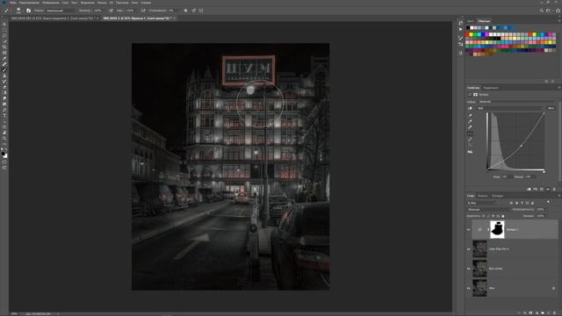Hide the bottom Фон layer
This screenshot has width=562, height=316.
pos(468,288)
